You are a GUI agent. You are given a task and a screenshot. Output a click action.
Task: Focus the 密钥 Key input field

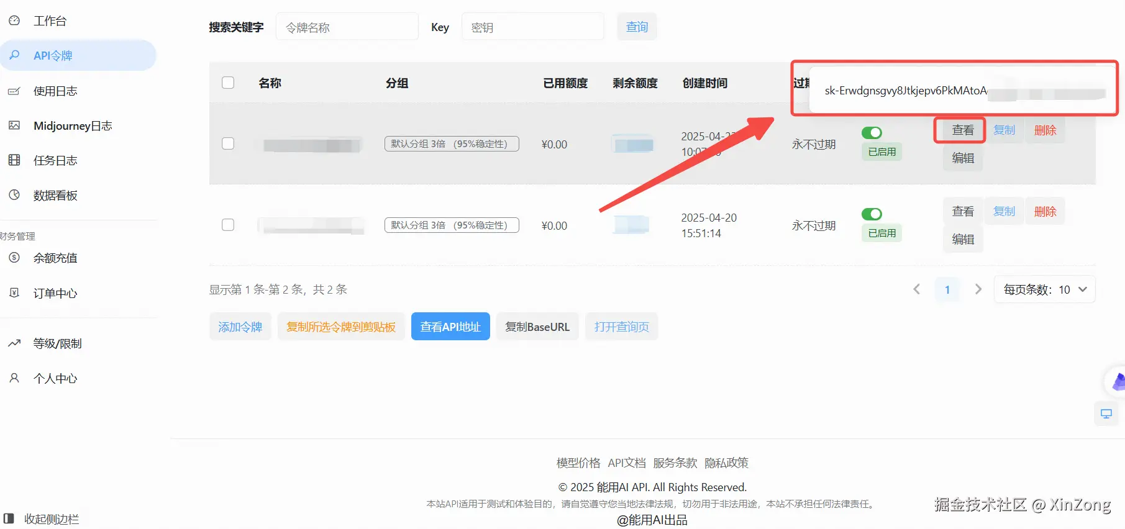[533, 27]
